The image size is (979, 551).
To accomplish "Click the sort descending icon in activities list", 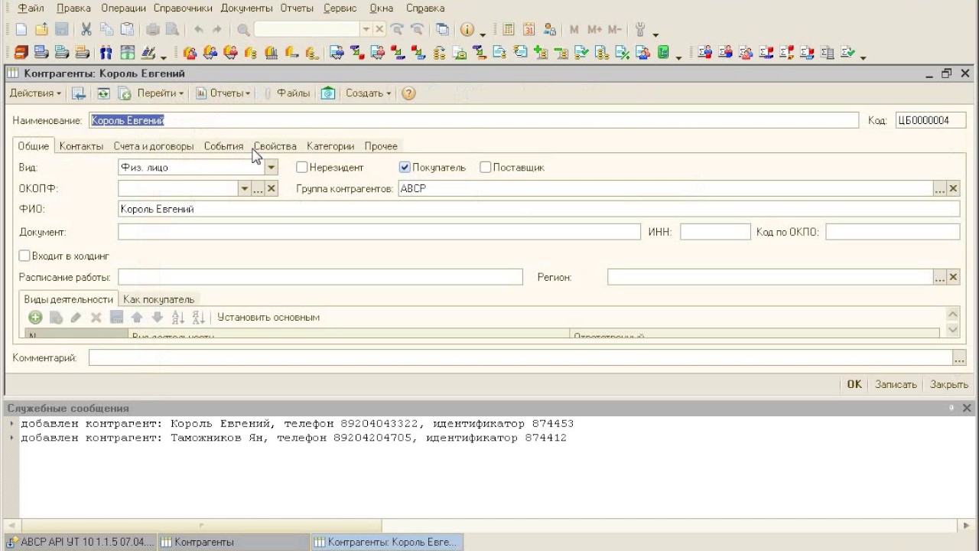I will [x=198, y=317].
